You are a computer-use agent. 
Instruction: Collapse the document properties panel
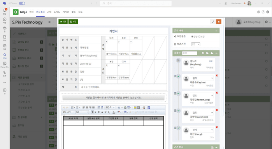[x=216, y=31]
